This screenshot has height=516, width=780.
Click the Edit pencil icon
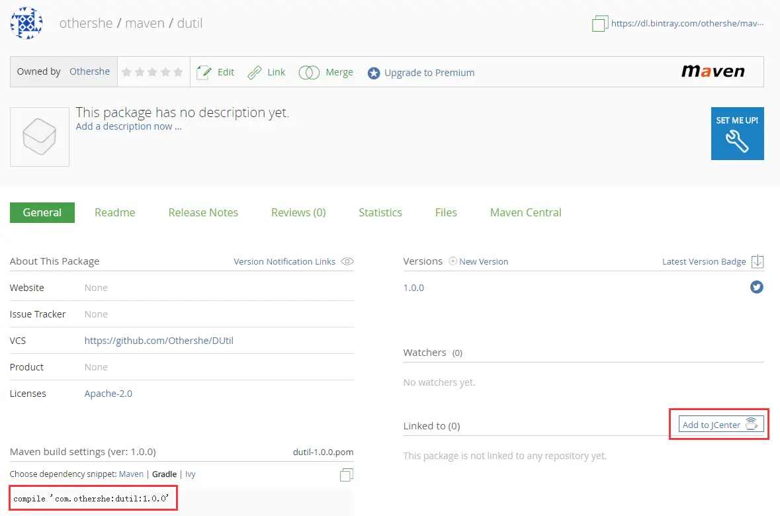point(204,73)
